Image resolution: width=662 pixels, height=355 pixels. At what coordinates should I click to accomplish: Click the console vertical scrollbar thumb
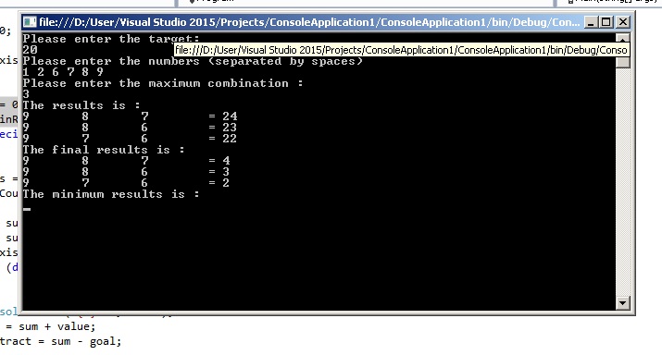pos(623,62)
